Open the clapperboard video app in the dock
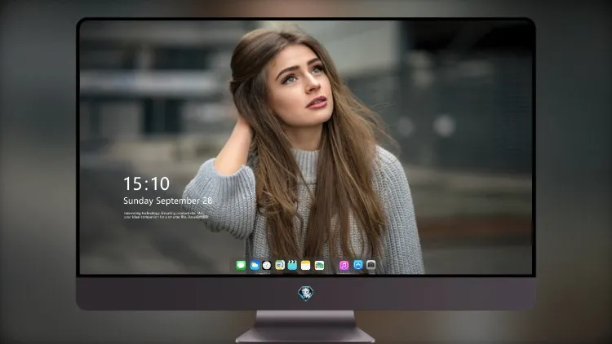Screen dimensions: 612x344 292,266
